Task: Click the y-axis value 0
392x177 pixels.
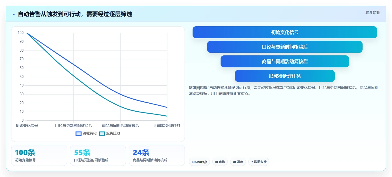Action: [23, 120]
